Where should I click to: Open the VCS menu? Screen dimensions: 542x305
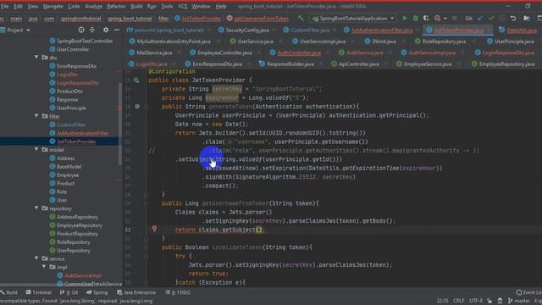click(183, 6)
